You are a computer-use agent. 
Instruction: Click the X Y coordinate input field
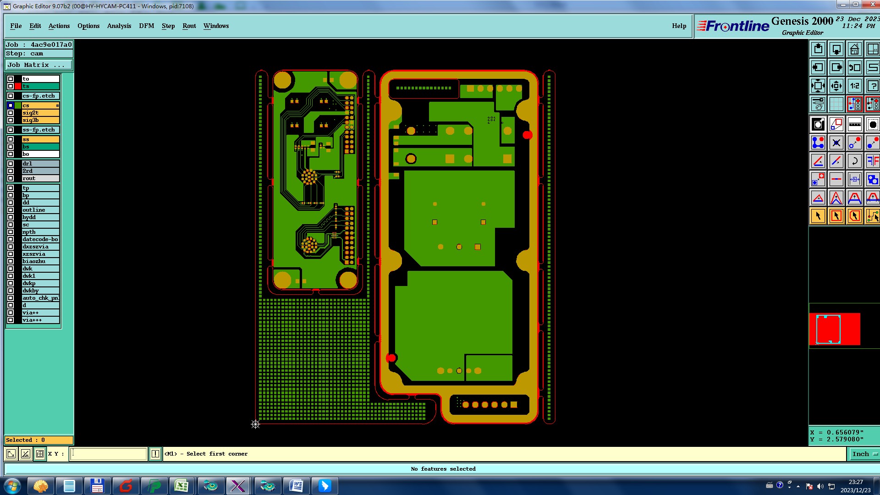108,454
